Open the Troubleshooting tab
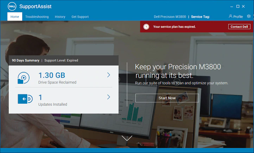This screenshot has width=254, height=153. coord(37,17)
